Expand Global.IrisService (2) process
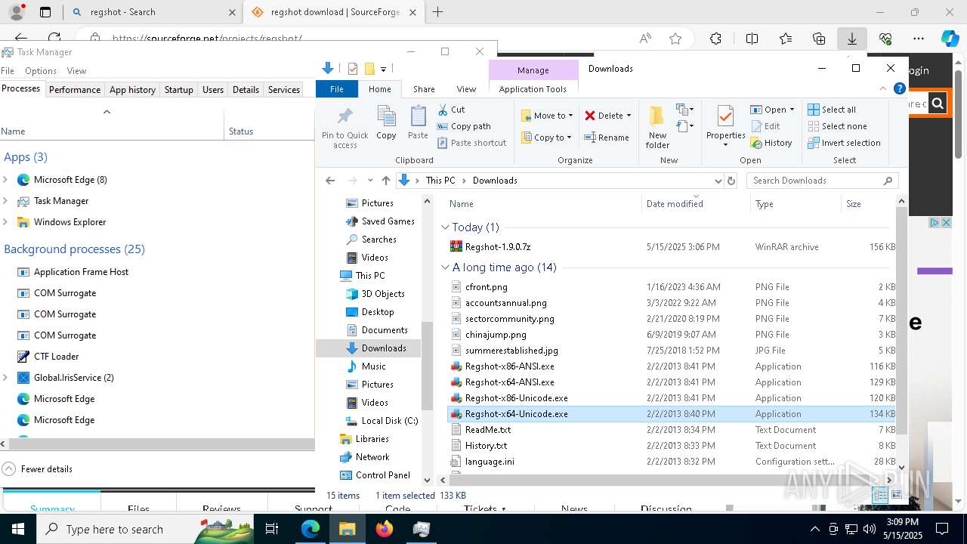The height and width of the screenshot is (544, 967). [x=5, y=378]
